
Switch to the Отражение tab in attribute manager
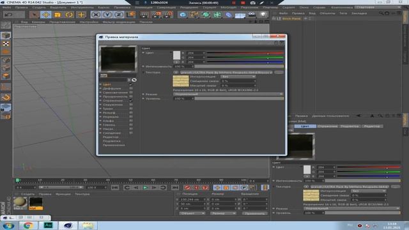(x=327, y=126)
